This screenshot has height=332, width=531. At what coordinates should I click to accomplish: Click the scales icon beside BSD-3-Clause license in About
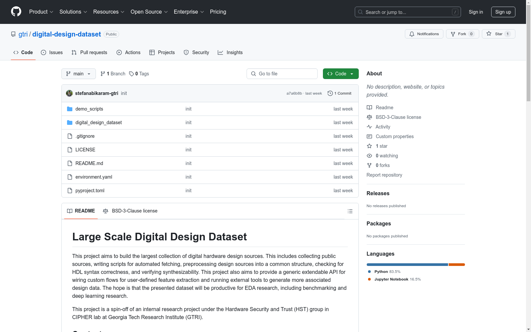369,117
